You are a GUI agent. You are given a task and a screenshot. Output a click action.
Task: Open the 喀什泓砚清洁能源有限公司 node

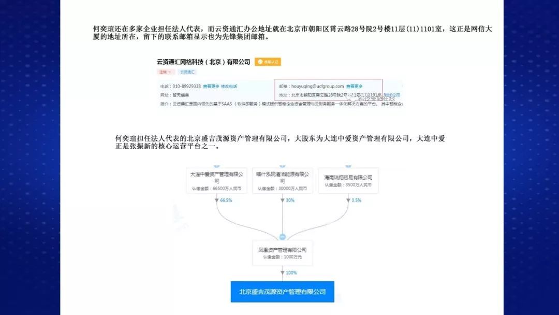click(283, 180)
